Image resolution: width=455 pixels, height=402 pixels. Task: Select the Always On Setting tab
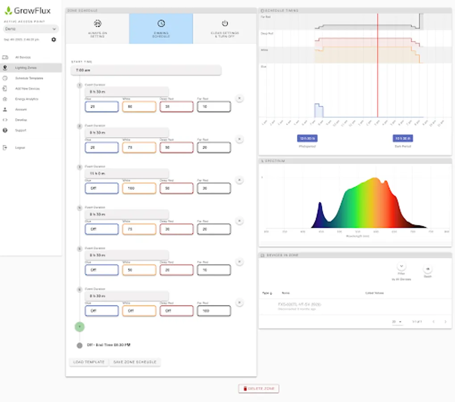tap(97, 29)
